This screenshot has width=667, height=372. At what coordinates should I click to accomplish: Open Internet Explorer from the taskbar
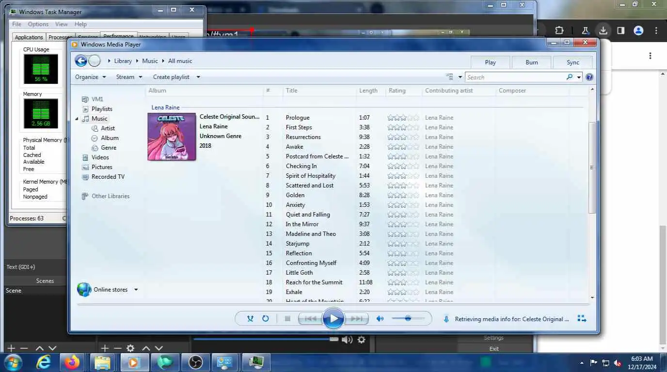point(44,362)
